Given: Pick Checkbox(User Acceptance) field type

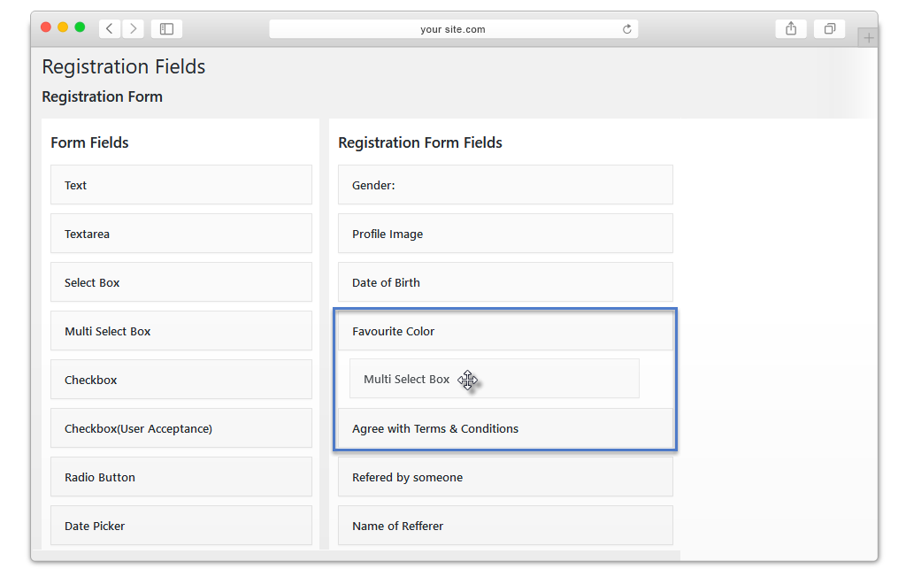Looking at the screenshot, I should [181, 428].
